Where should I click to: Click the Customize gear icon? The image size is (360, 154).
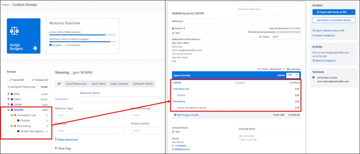[x=288, y=69]
